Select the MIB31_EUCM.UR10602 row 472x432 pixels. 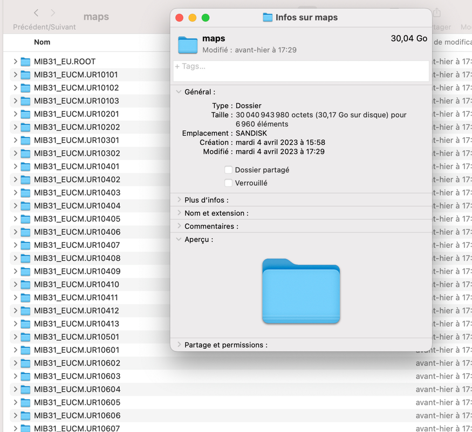coord(241,363)
